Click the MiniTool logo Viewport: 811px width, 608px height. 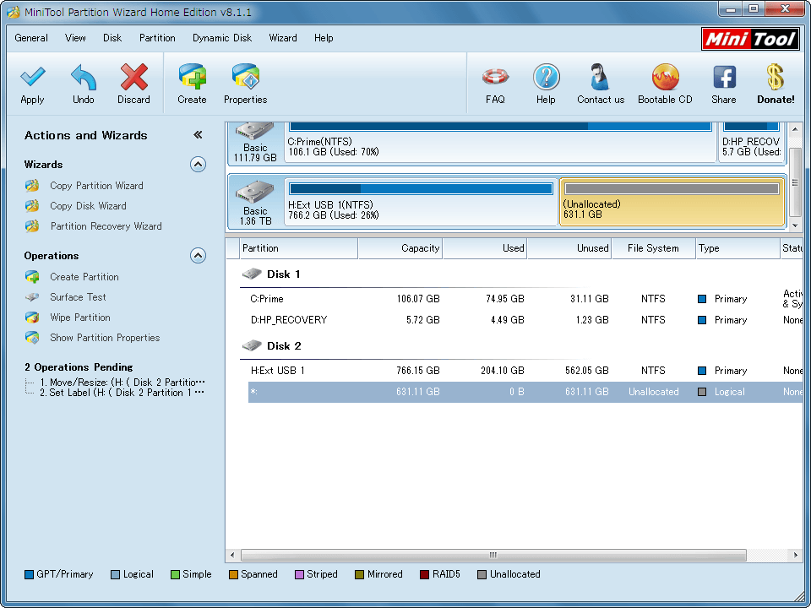click(x=750, y=39)
